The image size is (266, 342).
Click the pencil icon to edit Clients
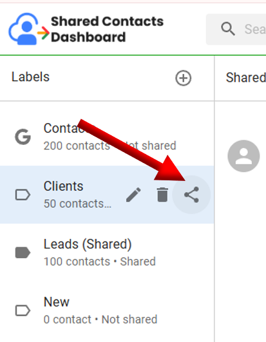pyautogui.click(x=133, y=195)
